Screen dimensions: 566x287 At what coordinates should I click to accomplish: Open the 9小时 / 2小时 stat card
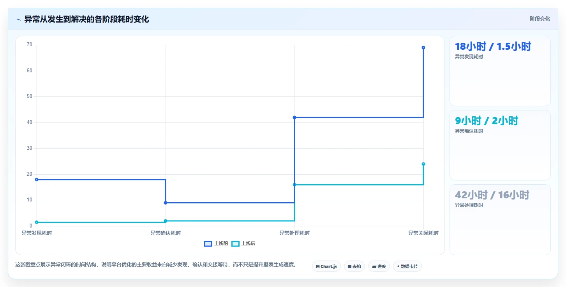[x=500, y=145]
